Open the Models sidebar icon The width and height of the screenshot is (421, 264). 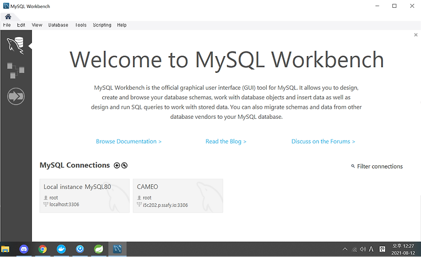point(16,71)
